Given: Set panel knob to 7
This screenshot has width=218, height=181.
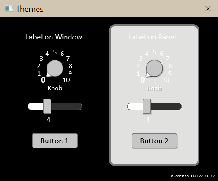Looking at the screenshot, I should tap(167, 59).
